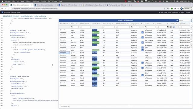Screen dimensions: 193x109
Task: Click the TypeScript icon in the cyclejs row
Action: click(x=143, y=68)
